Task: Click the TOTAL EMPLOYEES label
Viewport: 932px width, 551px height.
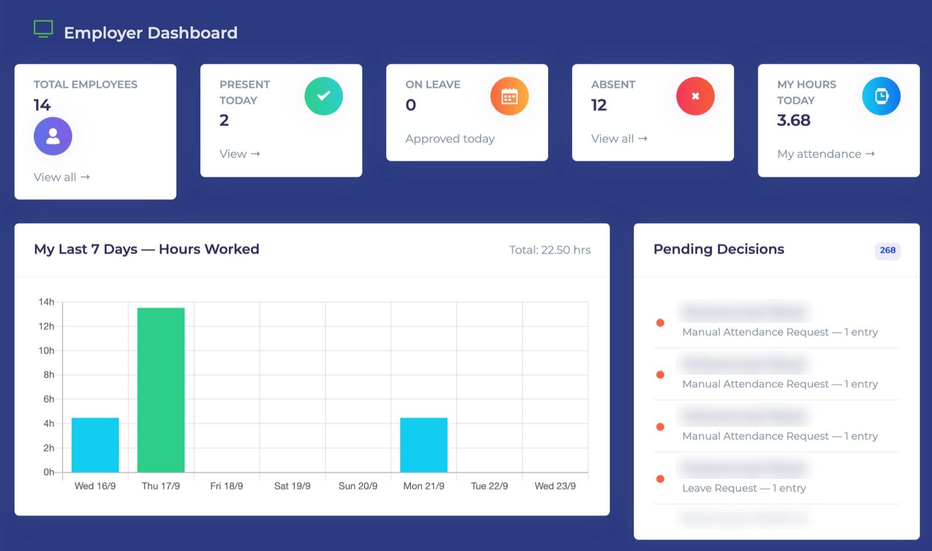Action: pos(86,84)
